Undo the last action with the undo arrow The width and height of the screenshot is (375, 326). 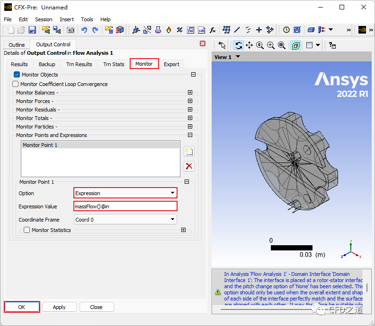tap(84, 30)
